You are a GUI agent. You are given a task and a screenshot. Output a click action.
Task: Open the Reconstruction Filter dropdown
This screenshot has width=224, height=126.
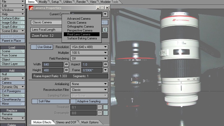[x=89, y=90]
